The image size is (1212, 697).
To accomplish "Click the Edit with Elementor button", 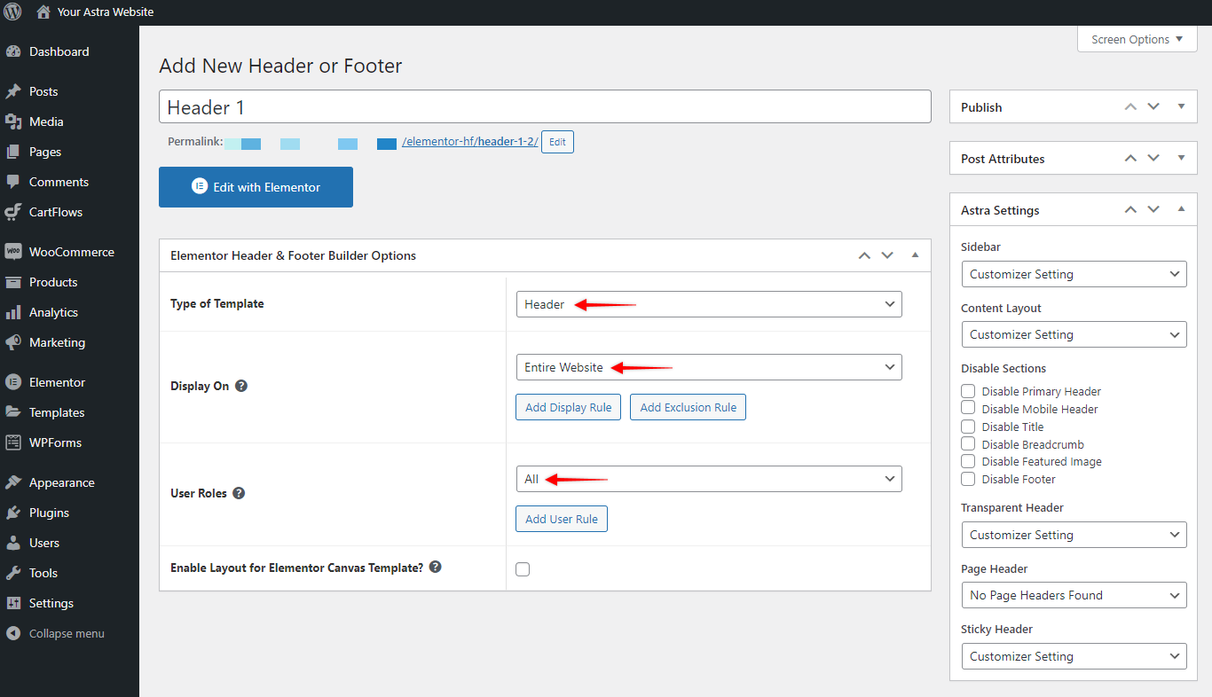I will (256, 187).
